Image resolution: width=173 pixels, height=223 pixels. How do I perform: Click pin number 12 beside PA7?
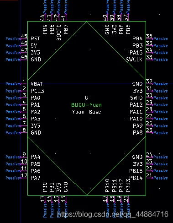24,175
